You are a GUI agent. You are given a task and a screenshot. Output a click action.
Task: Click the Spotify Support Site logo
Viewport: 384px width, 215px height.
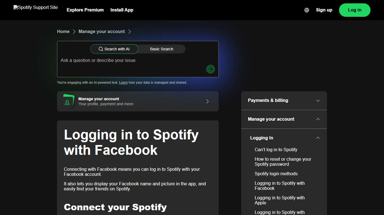[x=35, y=8]
